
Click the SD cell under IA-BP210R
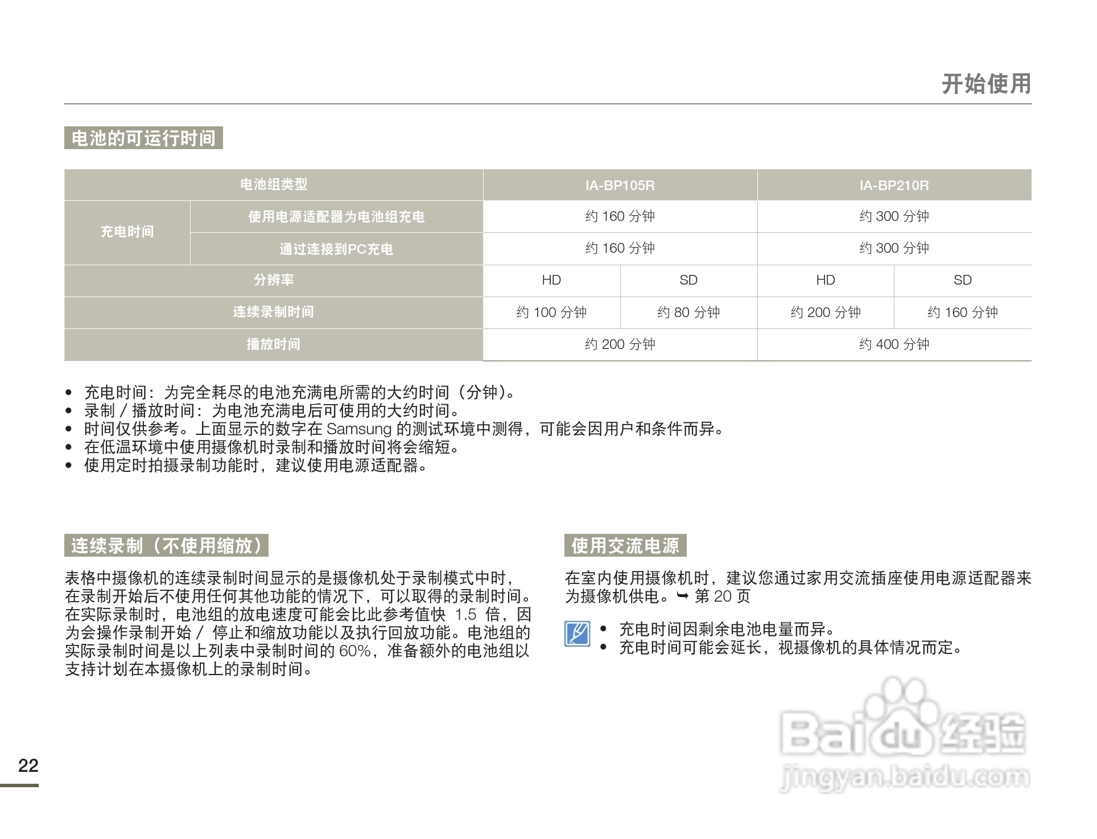click(x=963, y=280)
